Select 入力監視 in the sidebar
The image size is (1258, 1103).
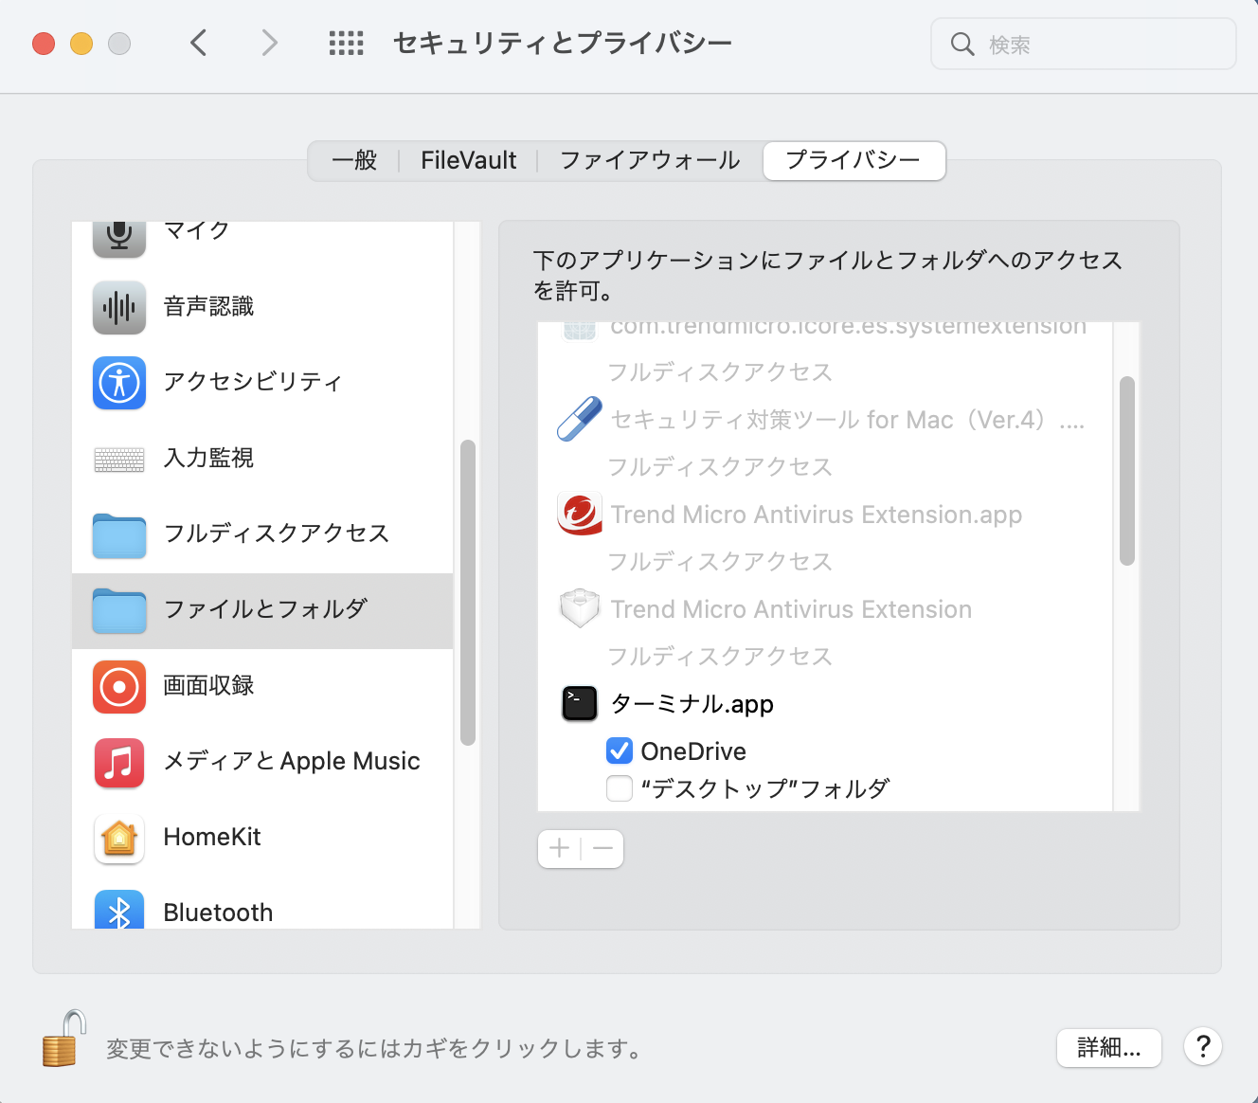click(x=208, y=459)
